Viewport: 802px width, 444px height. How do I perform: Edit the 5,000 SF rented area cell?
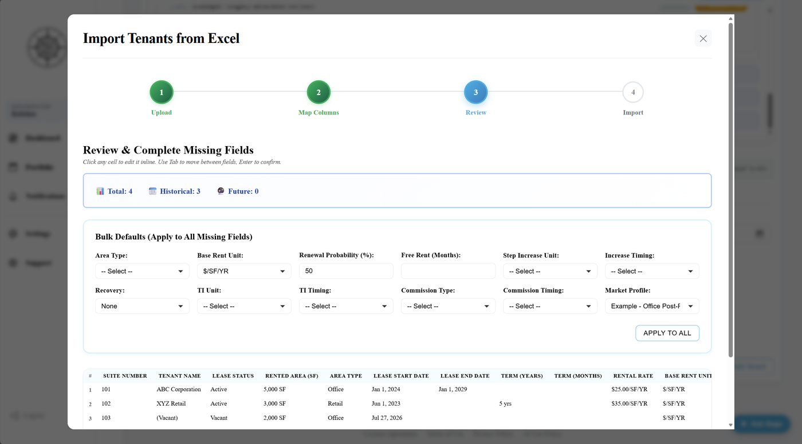pos(274,389)
